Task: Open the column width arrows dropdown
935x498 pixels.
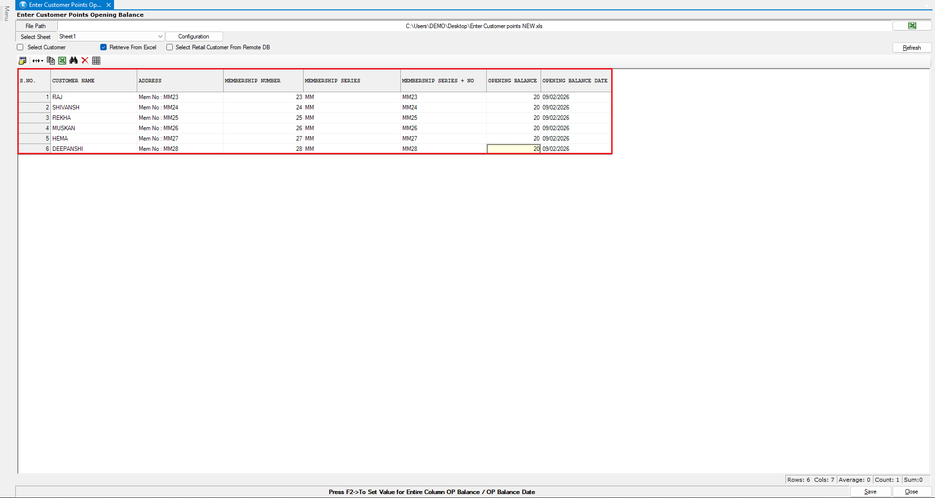Action: click(38, 61)
